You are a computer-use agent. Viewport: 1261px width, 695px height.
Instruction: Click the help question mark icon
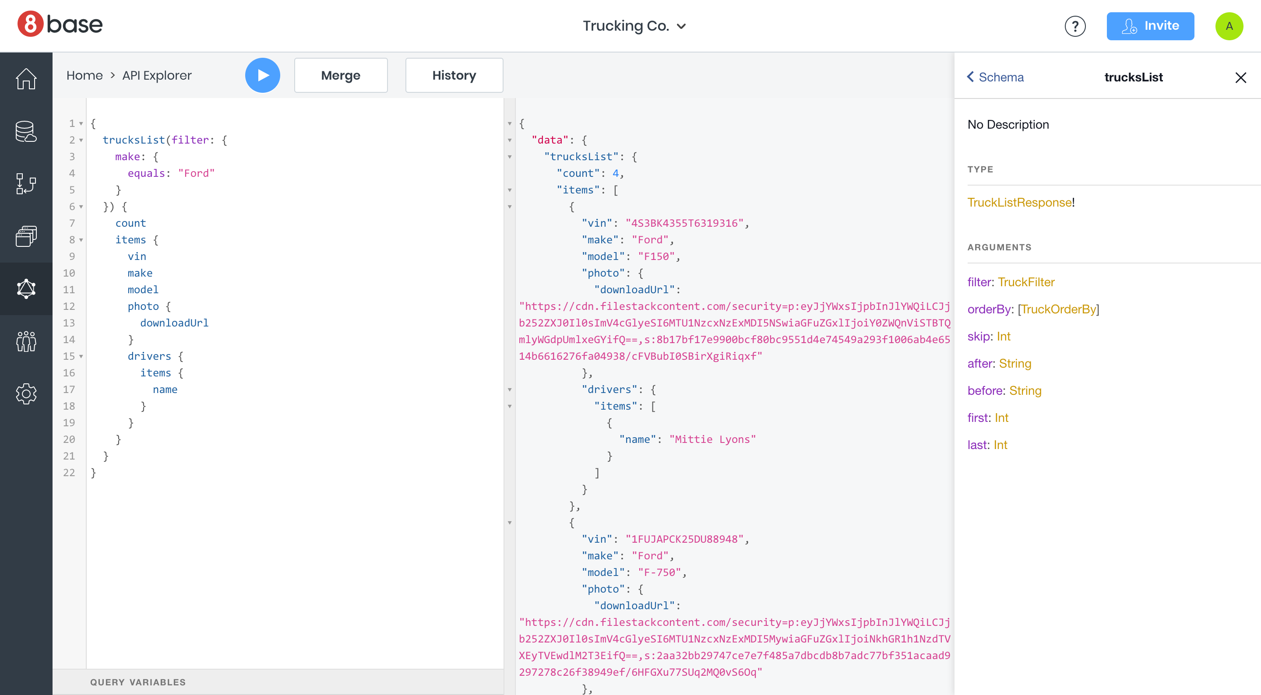(1075, 26)
